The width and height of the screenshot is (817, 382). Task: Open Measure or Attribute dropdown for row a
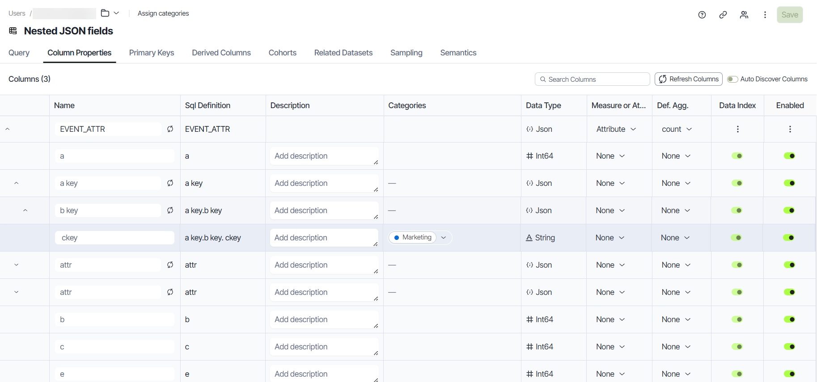coord(610,156)
